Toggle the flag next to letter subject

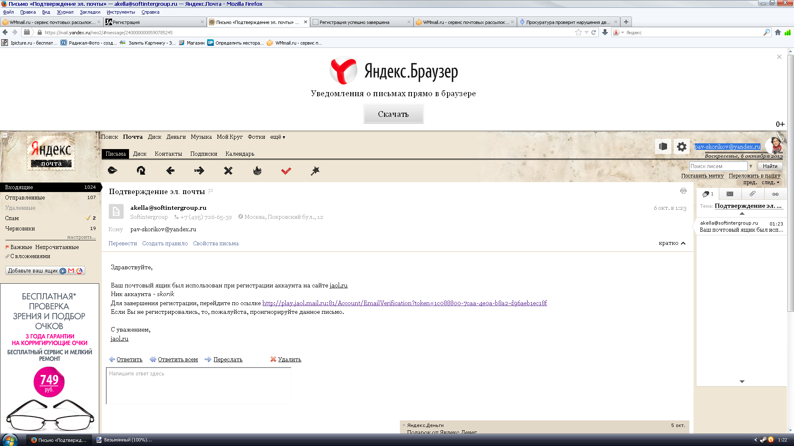211,191
